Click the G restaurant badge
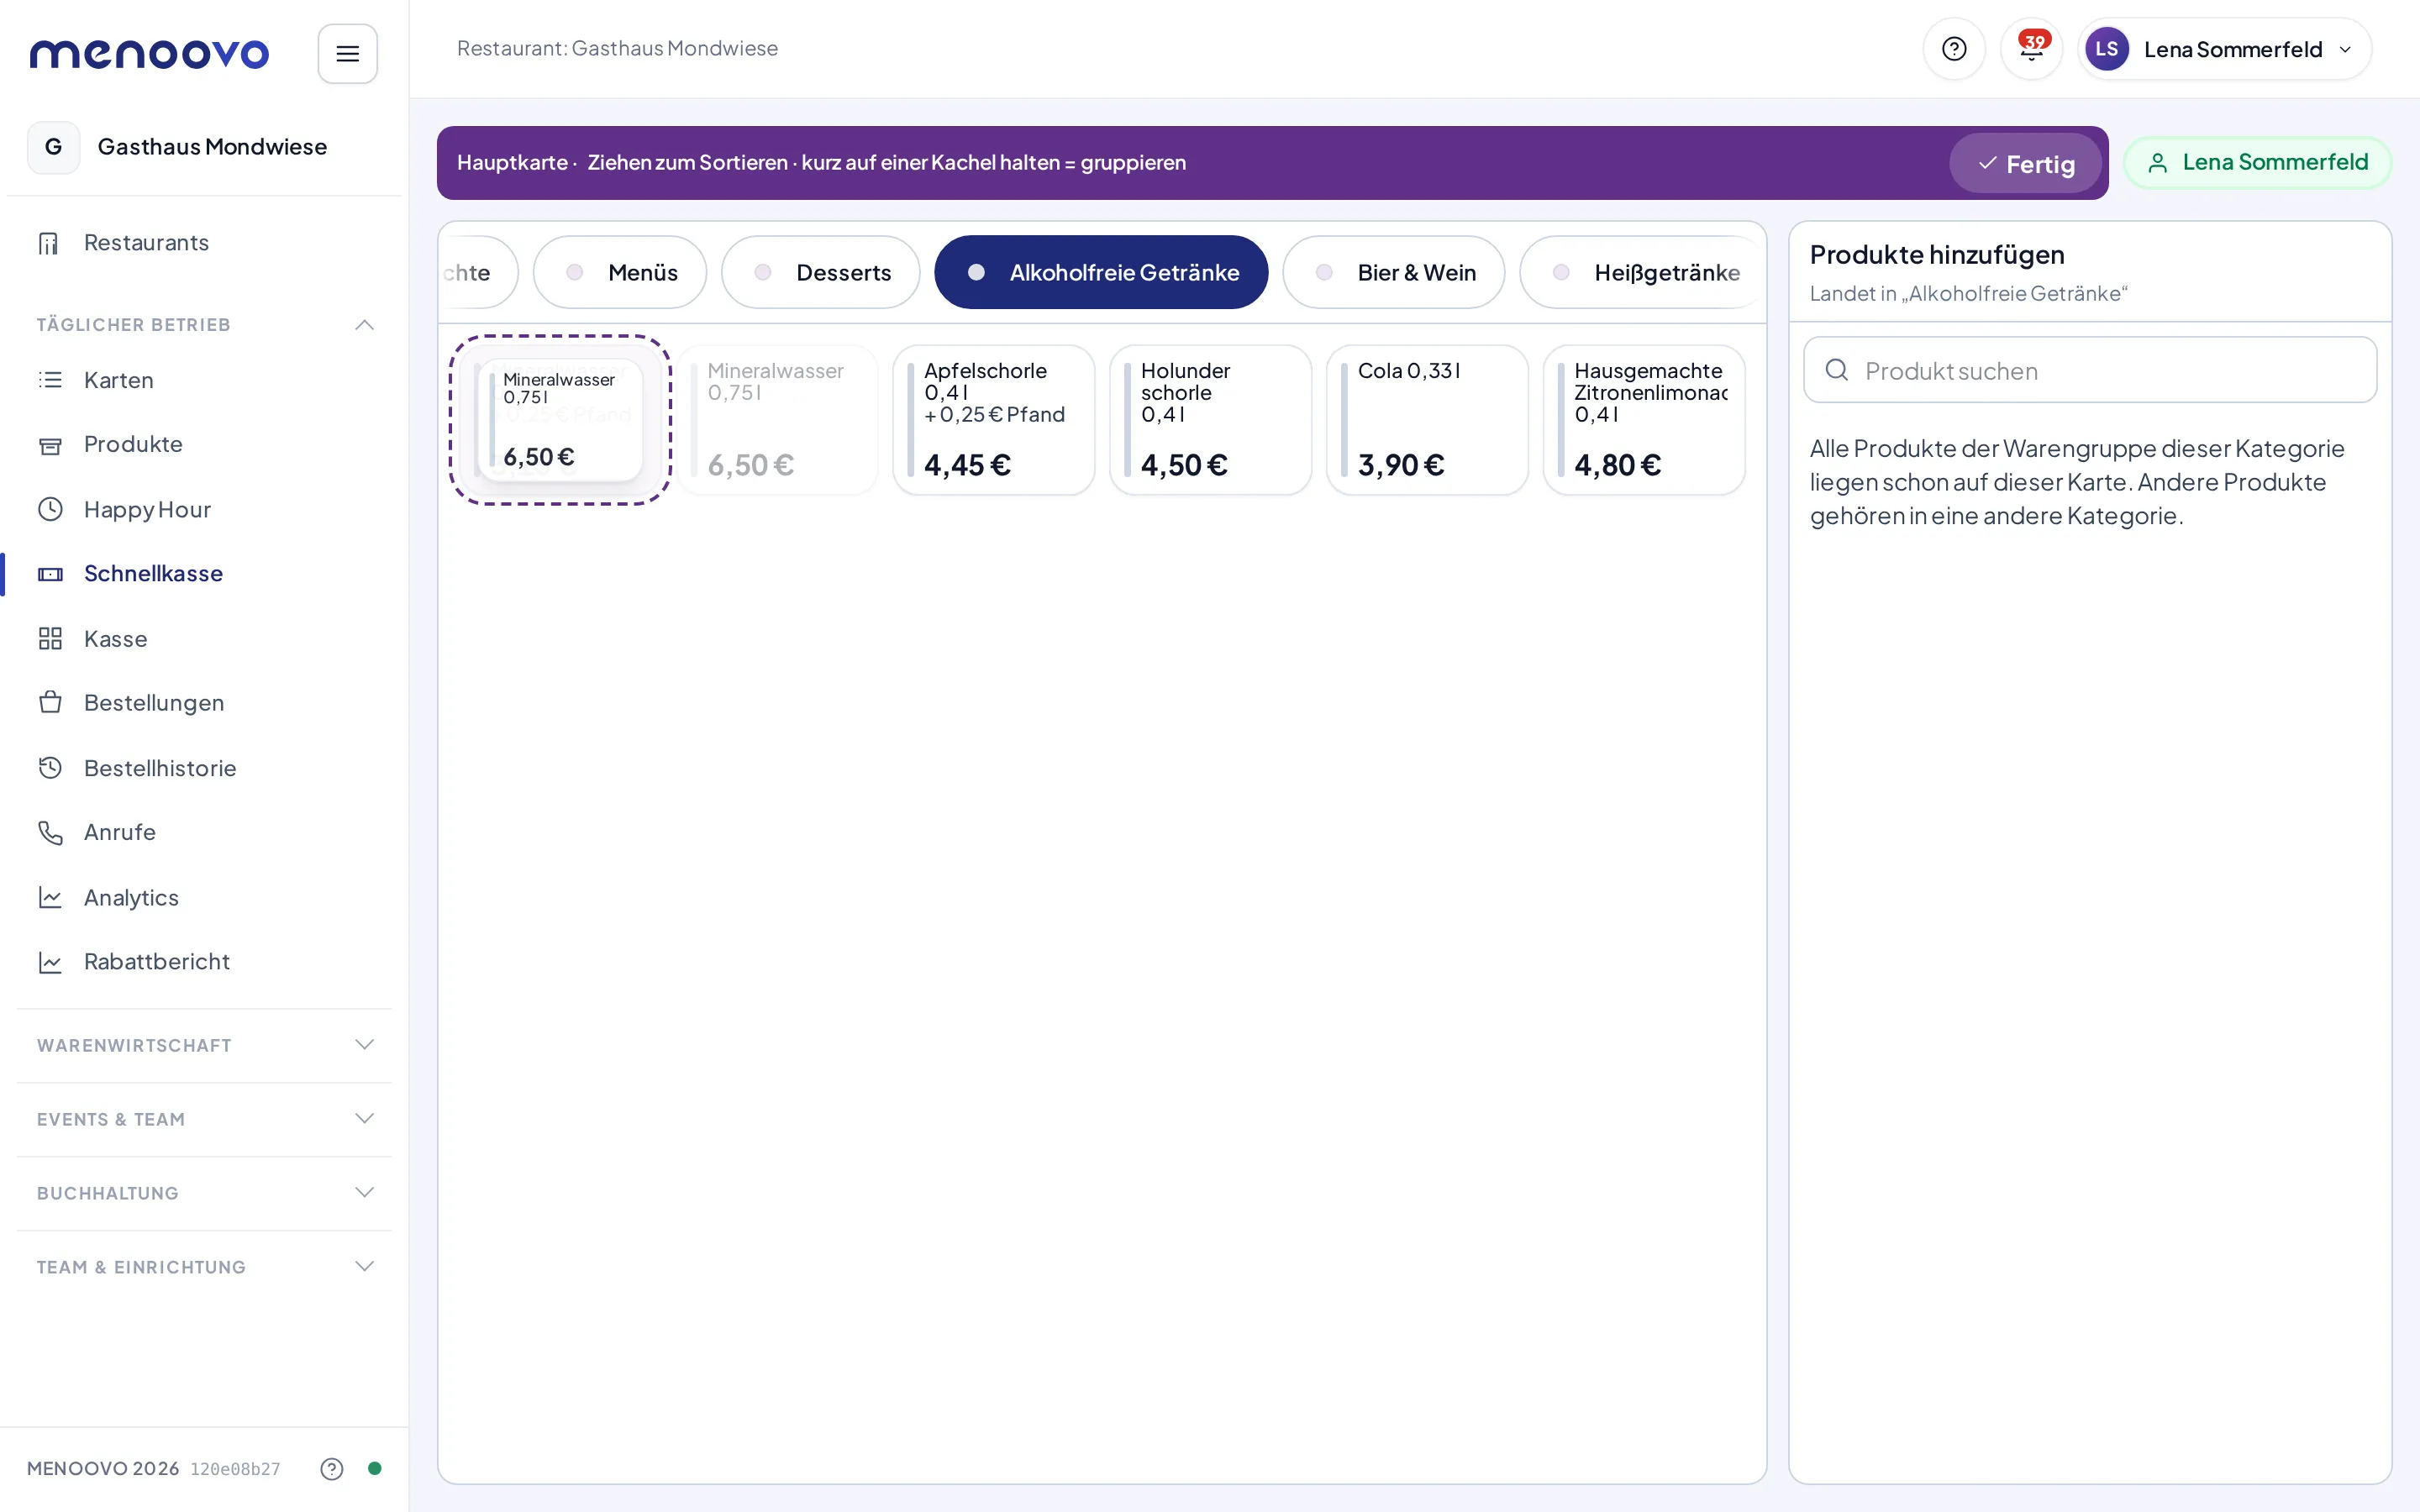Screen dimensions: 2420x1512 point(53,147)
